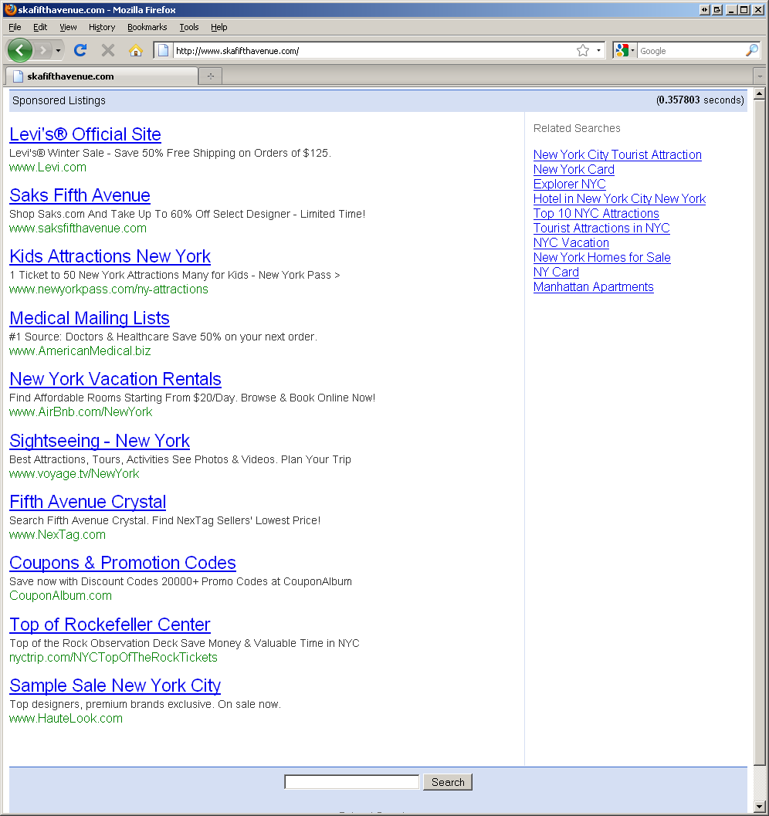Click www.newyorkpass.com/ny-attractions URL
The width and height of the screenshot is (769, 816).
pos(109,289)
